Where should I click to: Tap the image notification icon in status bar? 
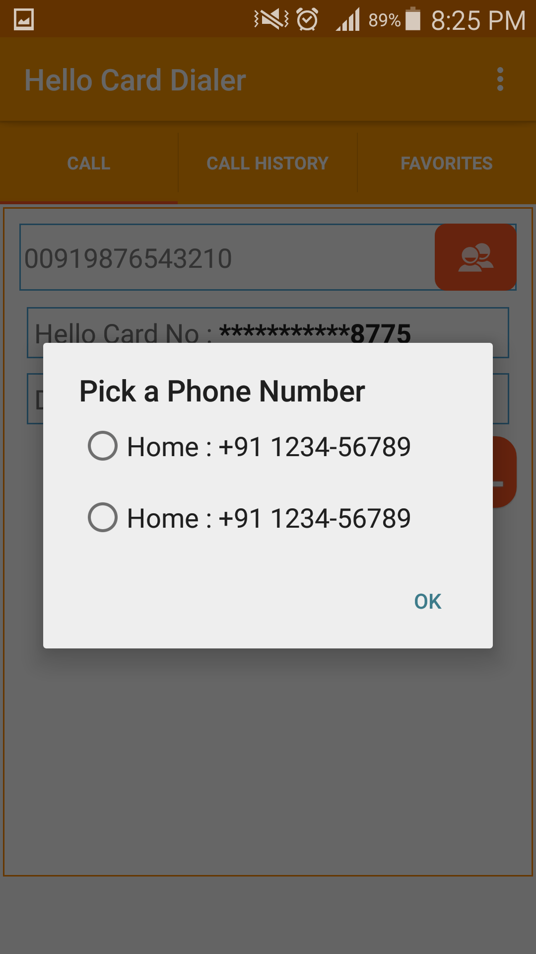pos(24,20)
